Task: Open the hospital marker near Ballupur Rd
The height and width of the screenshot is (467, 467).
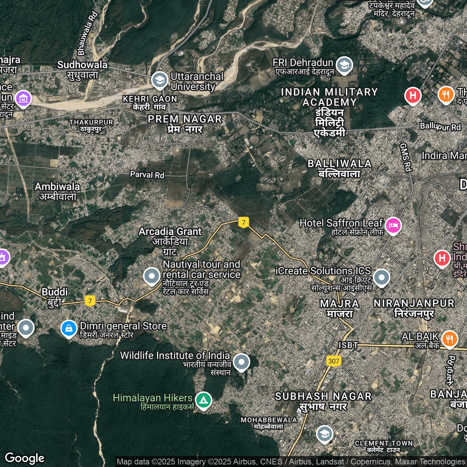Action: point(413,96)
